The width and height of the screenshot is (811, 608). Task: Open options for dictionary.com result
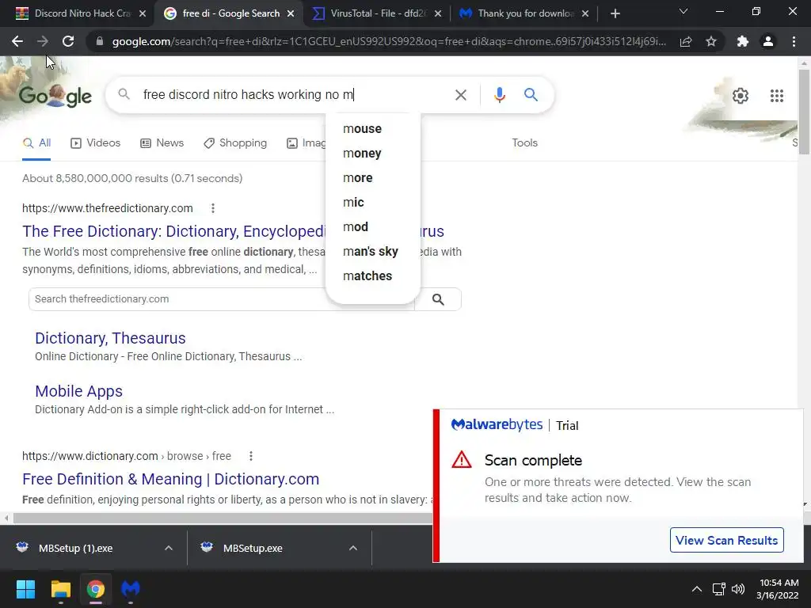[x=251, y=456]
